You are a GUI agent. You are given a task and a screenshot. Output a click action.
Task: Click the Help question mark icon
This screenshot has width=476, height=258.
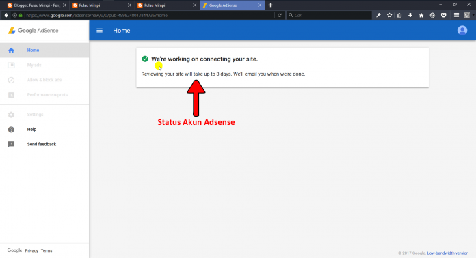click(11, 130)
